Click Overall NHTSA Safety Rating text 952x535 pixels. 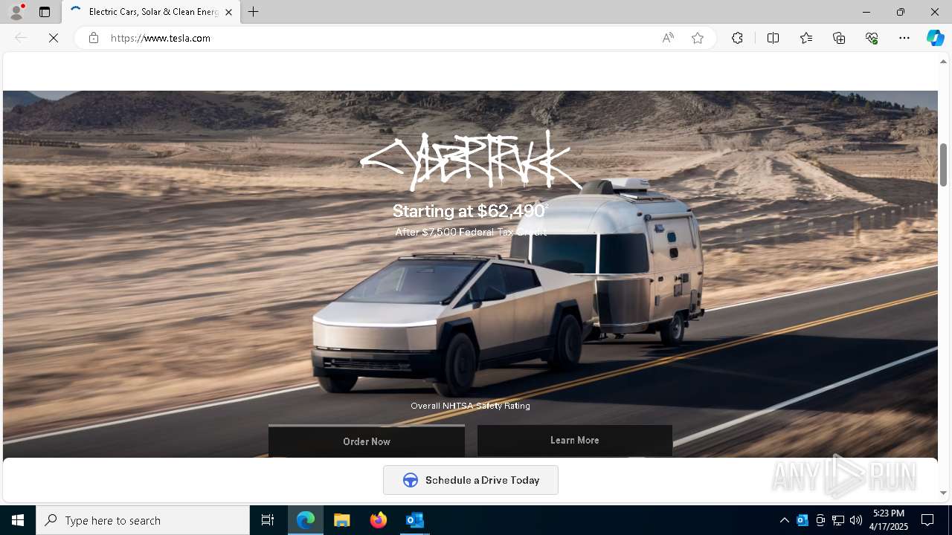[x=471, y=406]
